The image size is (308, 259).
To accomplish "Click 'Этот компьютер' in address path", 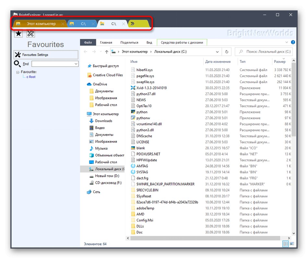I will point(135,52).
